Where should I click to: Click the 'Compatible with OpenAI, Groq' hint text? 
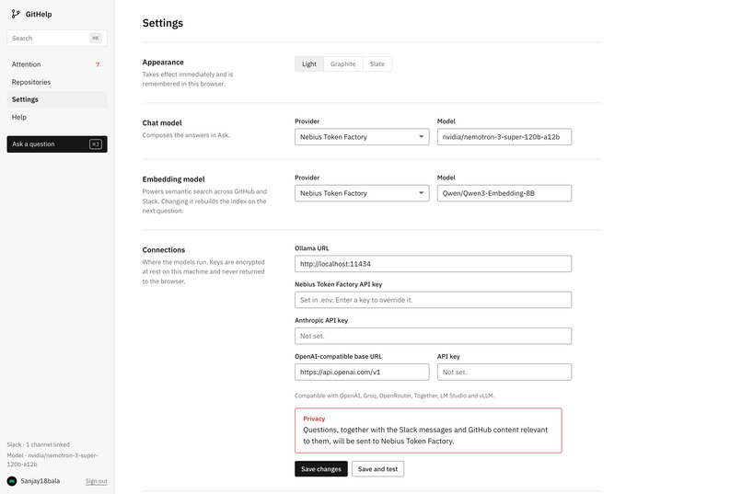pyautogui.click(x=394, y=396)
